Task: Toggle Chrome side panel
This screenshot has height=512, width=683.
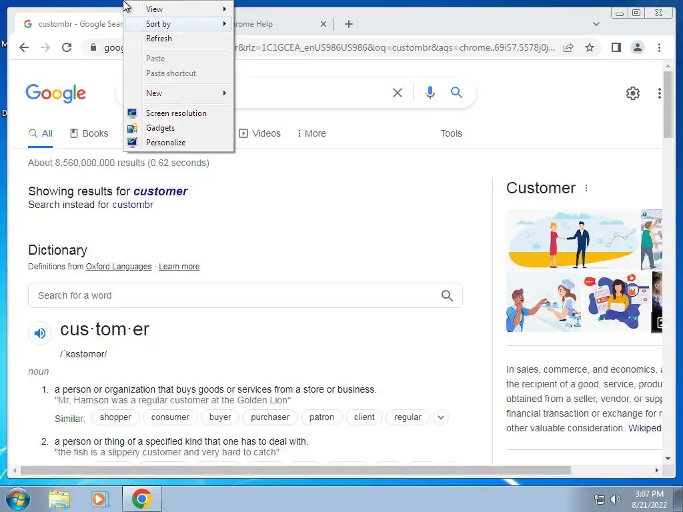Action: pos(616,47)
